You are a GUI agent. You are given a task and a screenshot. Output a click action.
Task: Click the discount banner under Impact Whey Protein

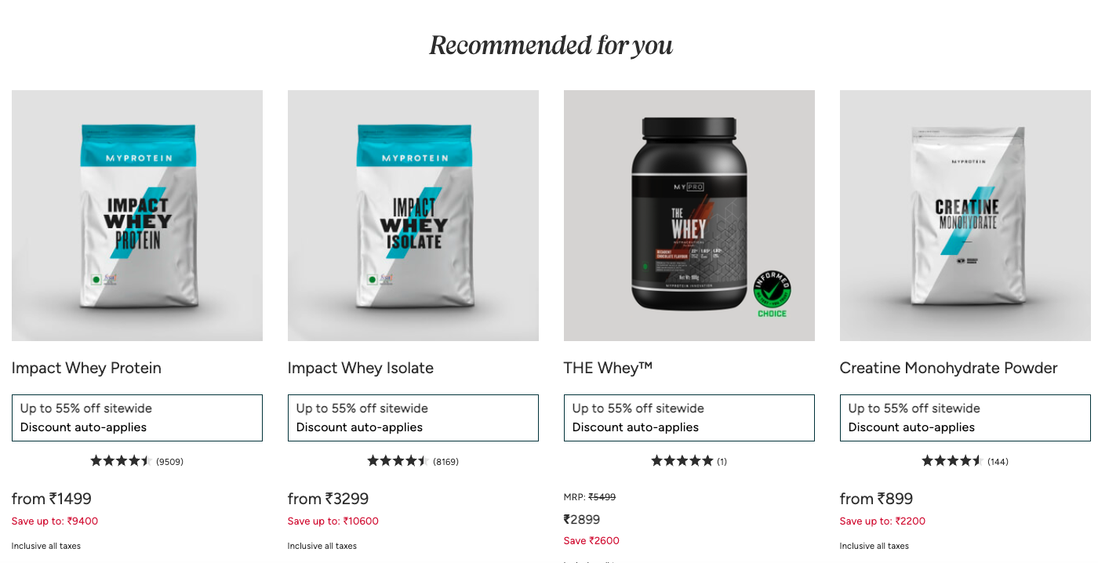137,418
